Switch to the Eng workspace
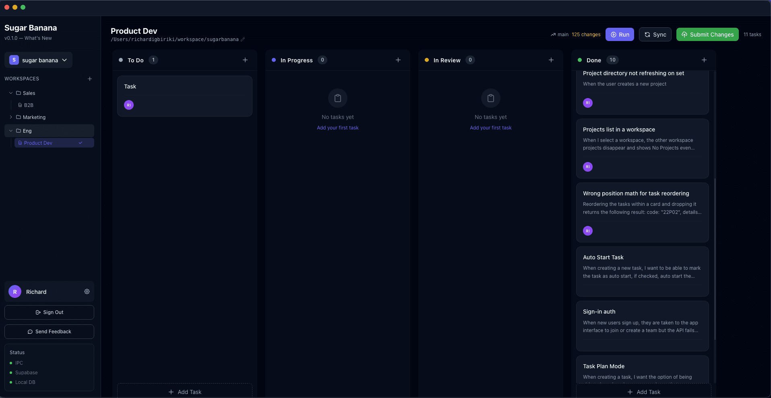The width and height of the screenshot is (771, 398). tap(27, 131)
